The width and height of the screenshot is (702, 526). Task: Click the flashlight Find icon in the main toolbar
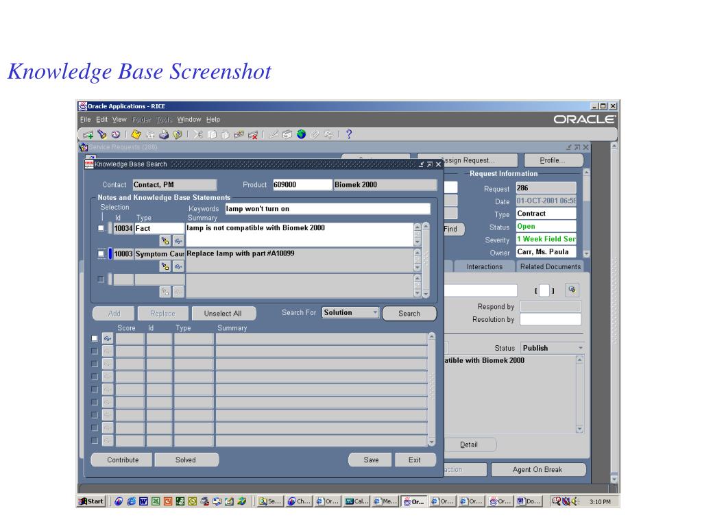(102, 134)
